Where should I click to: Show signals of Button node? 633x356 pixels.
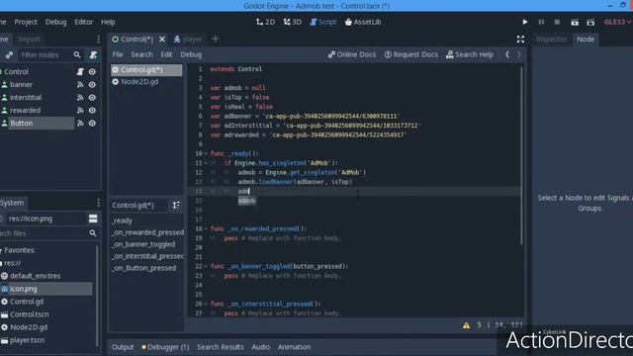[x=80, y=123]
